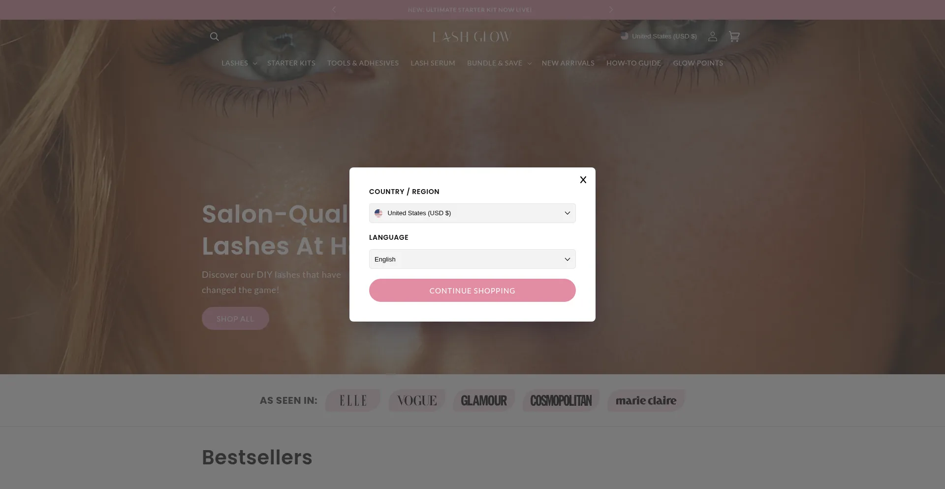Viewport: 945px width, 489px height.
Task: Click the Cosmopolitan magazine logo
Action: [561, 400]
